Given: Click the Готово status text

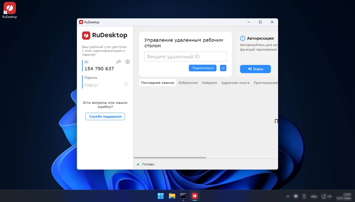Looking at the screenshot, I should [148, 164].
